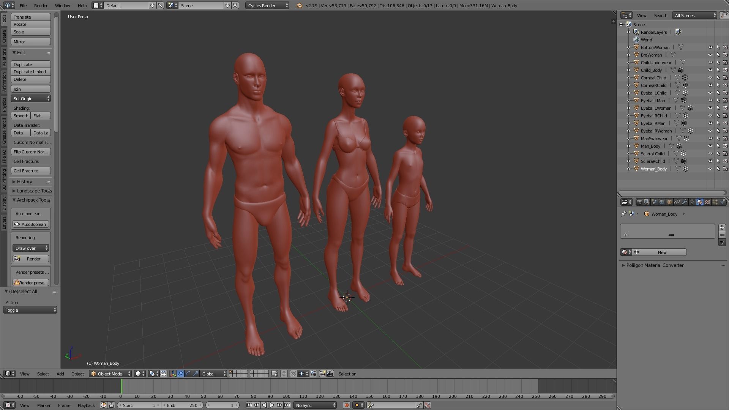Toggle snap magnet icon in 3D header
The height and width of the screenshot is (410, 729).
click(293, 374)
